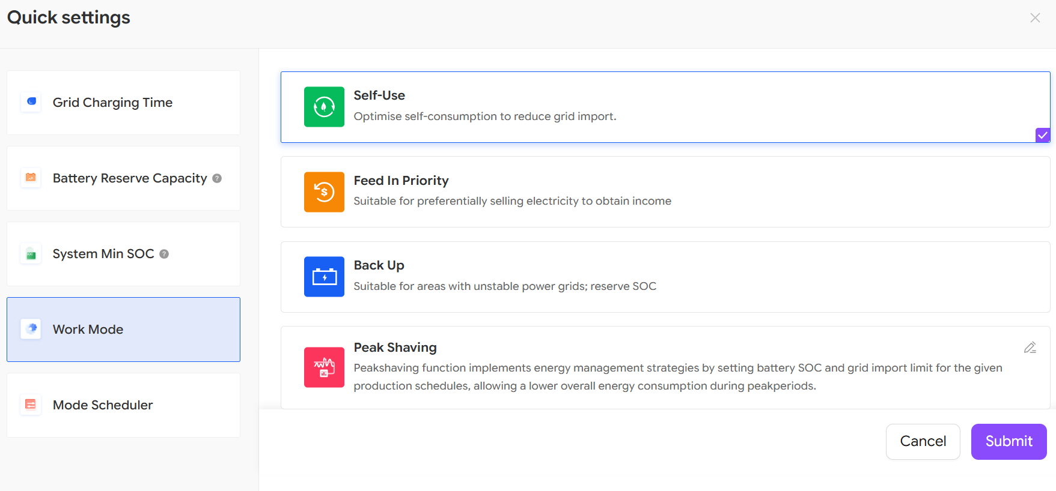Click the blue Back Up battery icon
This screenshot has height=491, width=1056.
[324, 277]
